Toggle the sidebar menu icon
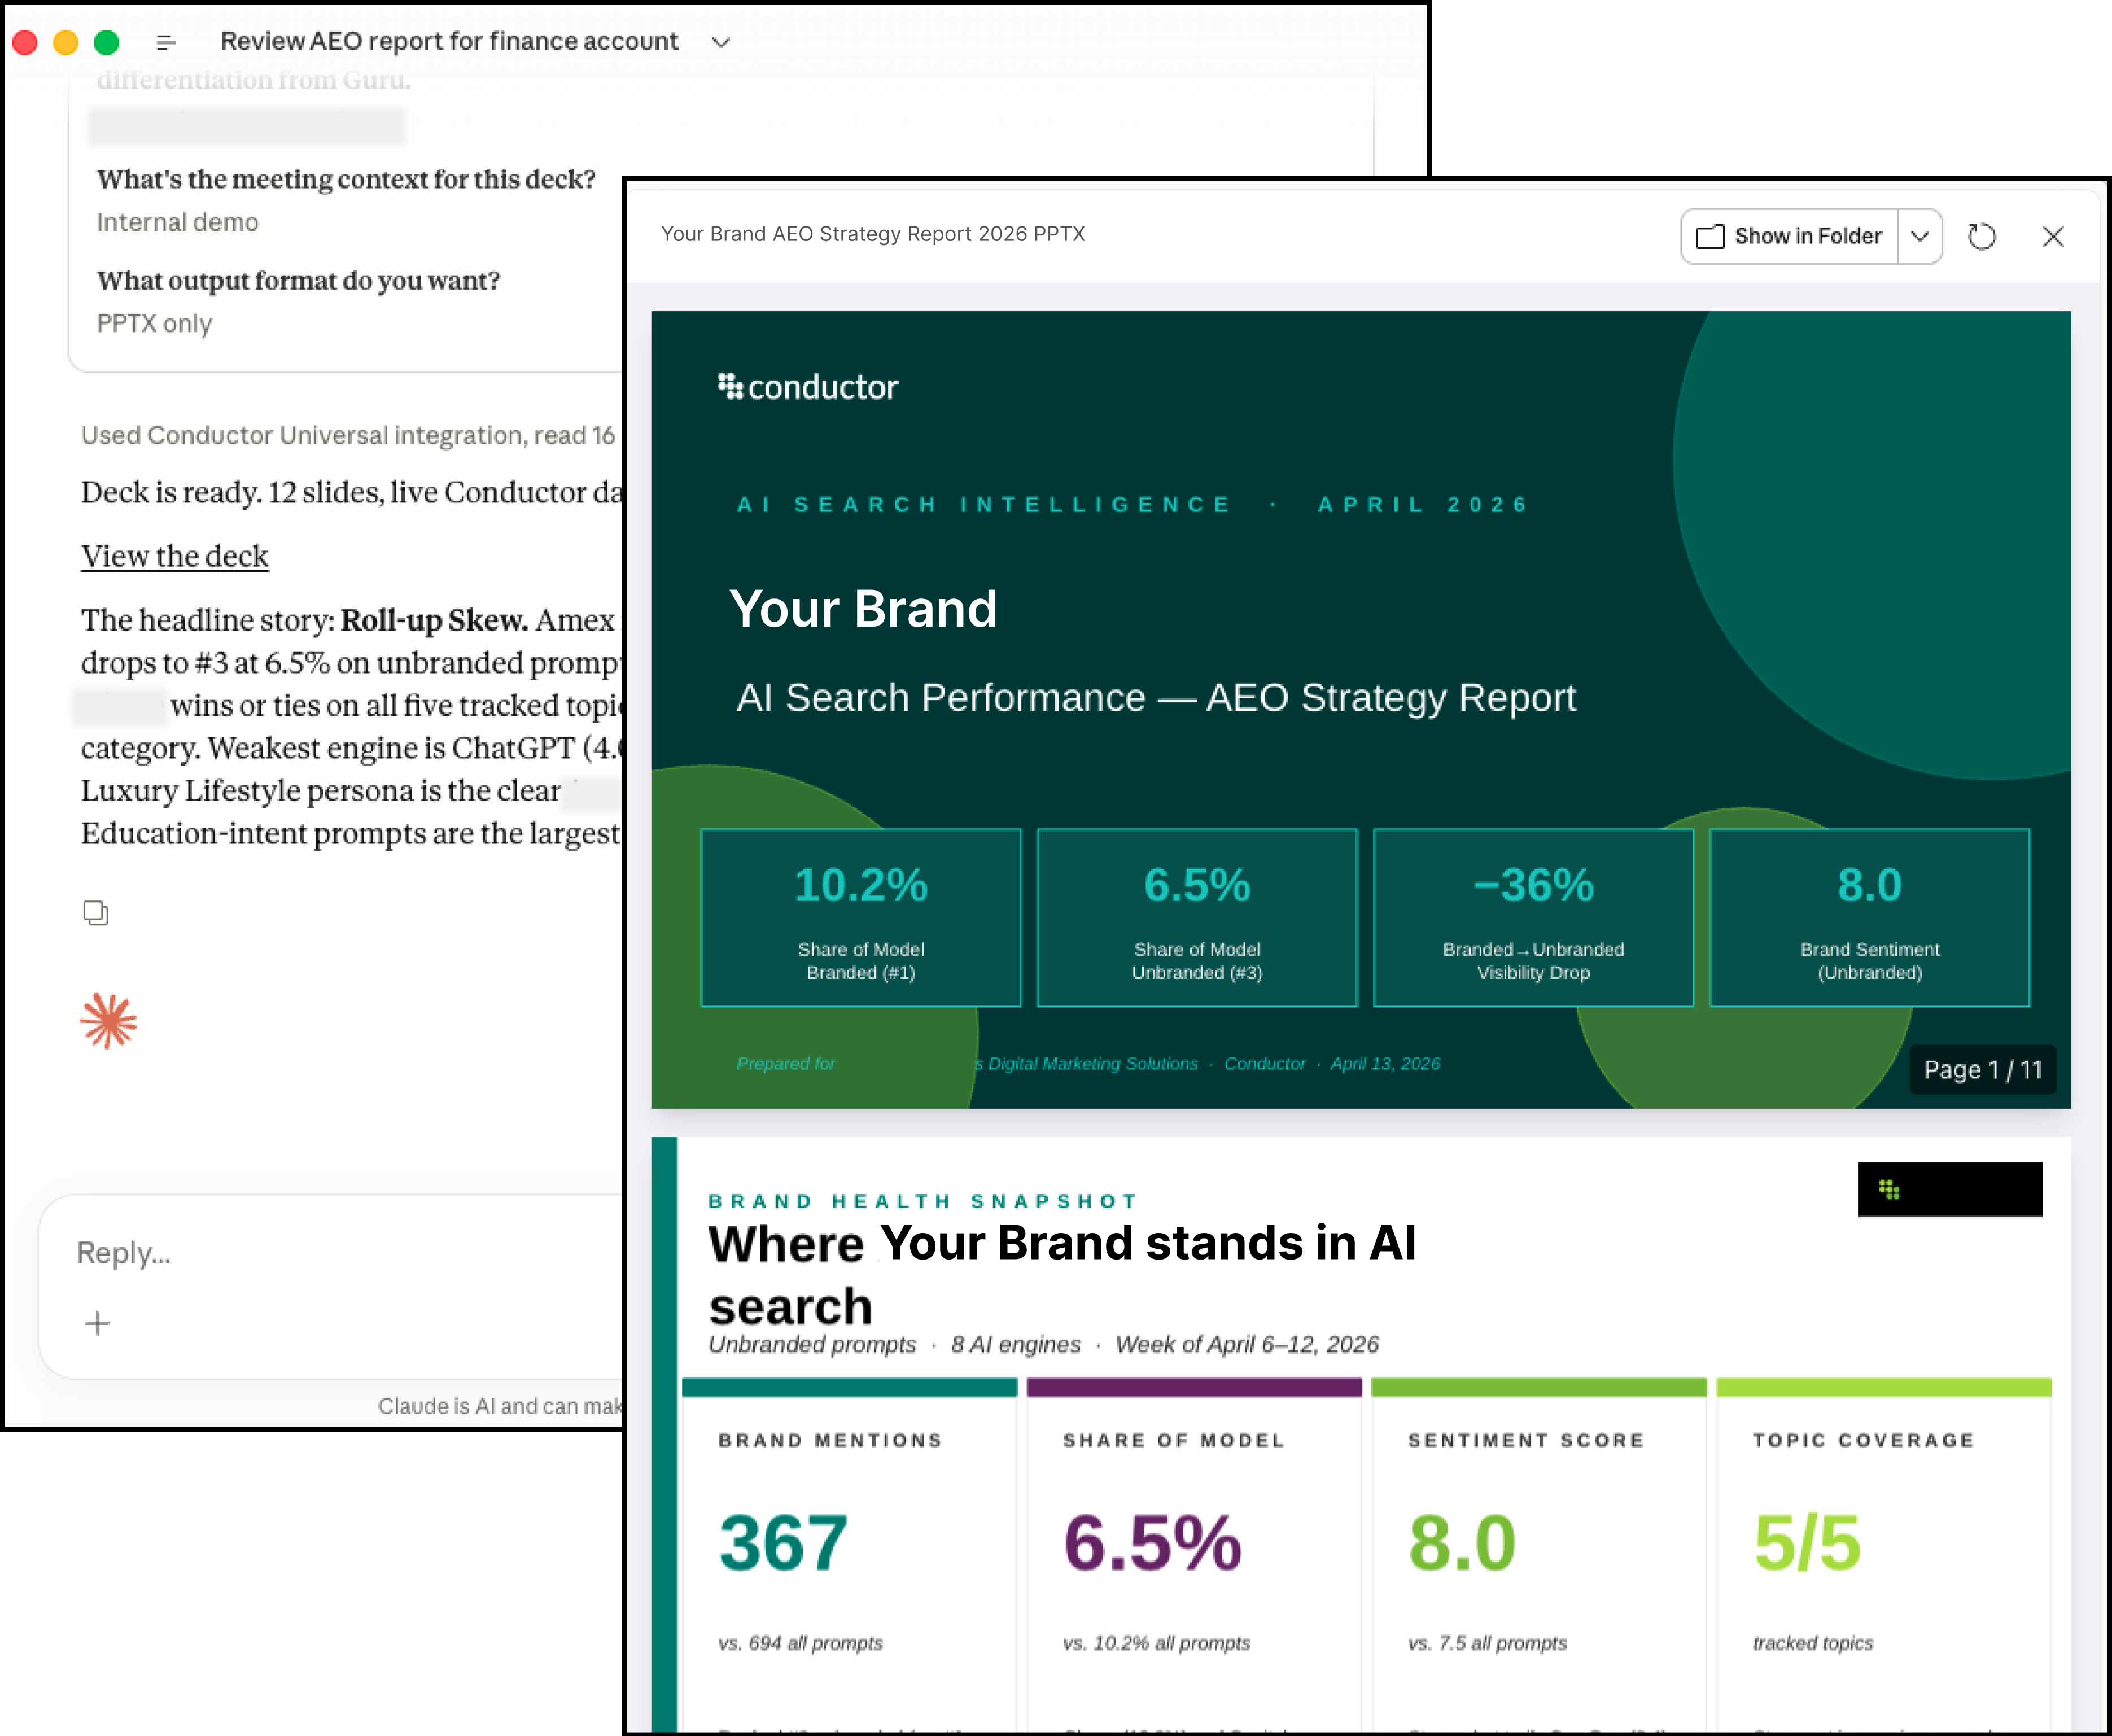The width and height of the screenshot is (2112, 1736). [x=166, y=42]
